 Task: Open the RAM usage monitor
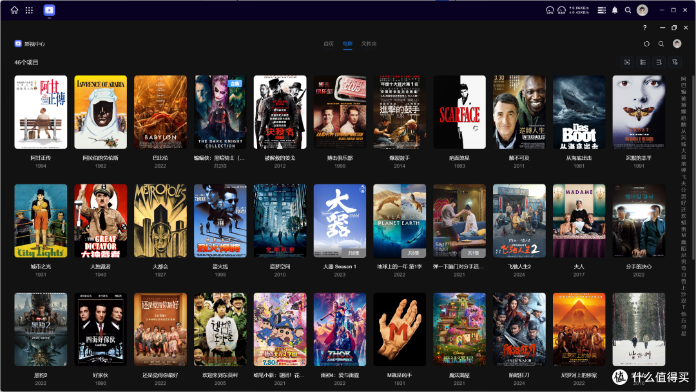click(x=561, y=10)
